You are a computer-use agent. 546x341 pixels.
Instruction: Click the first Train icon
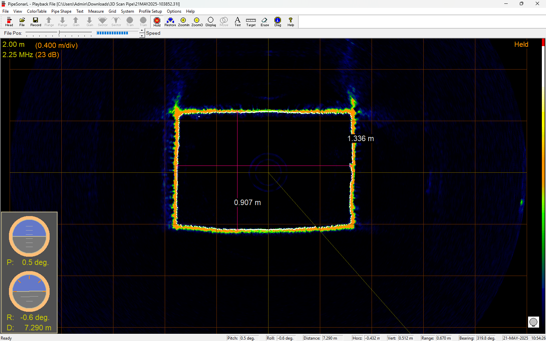coord(130,22)
